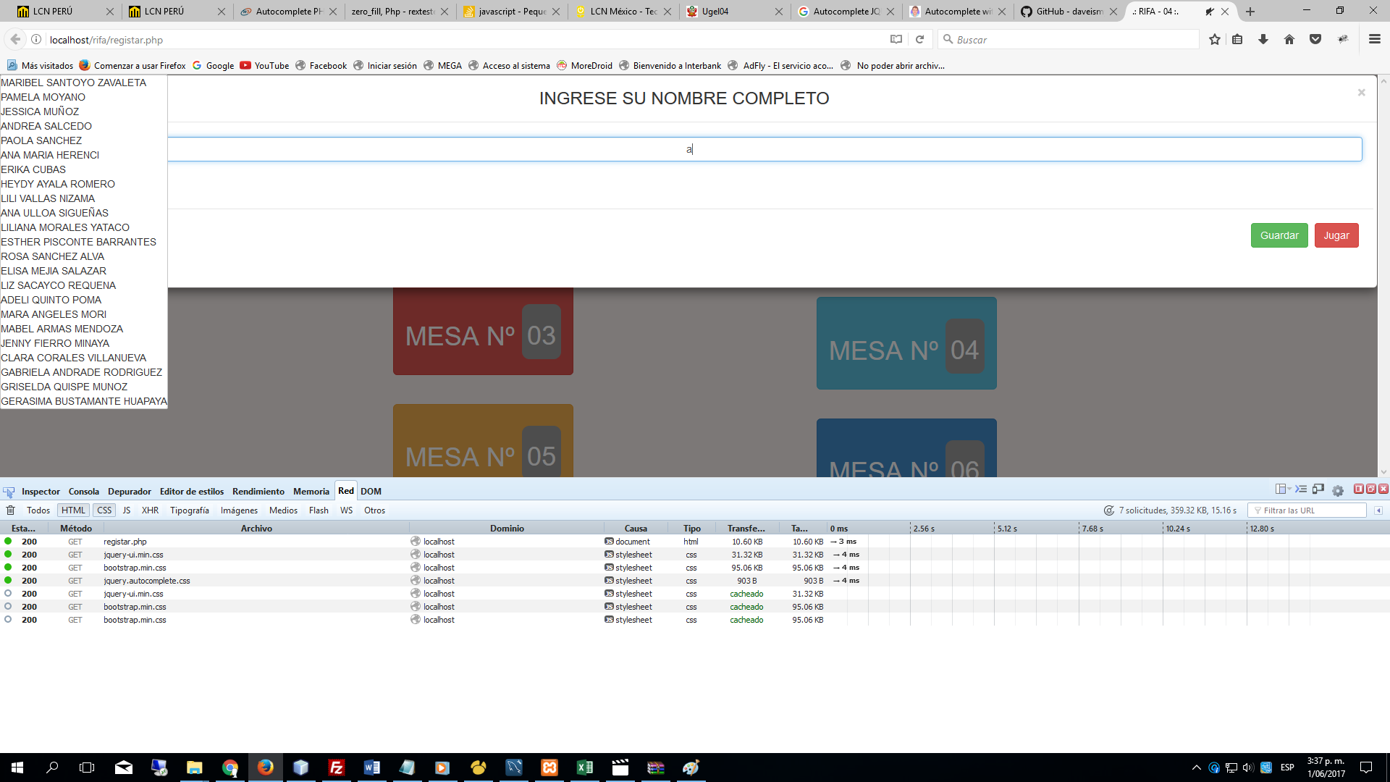Toggle the Imágenes network filter

(x=239, y=510)
